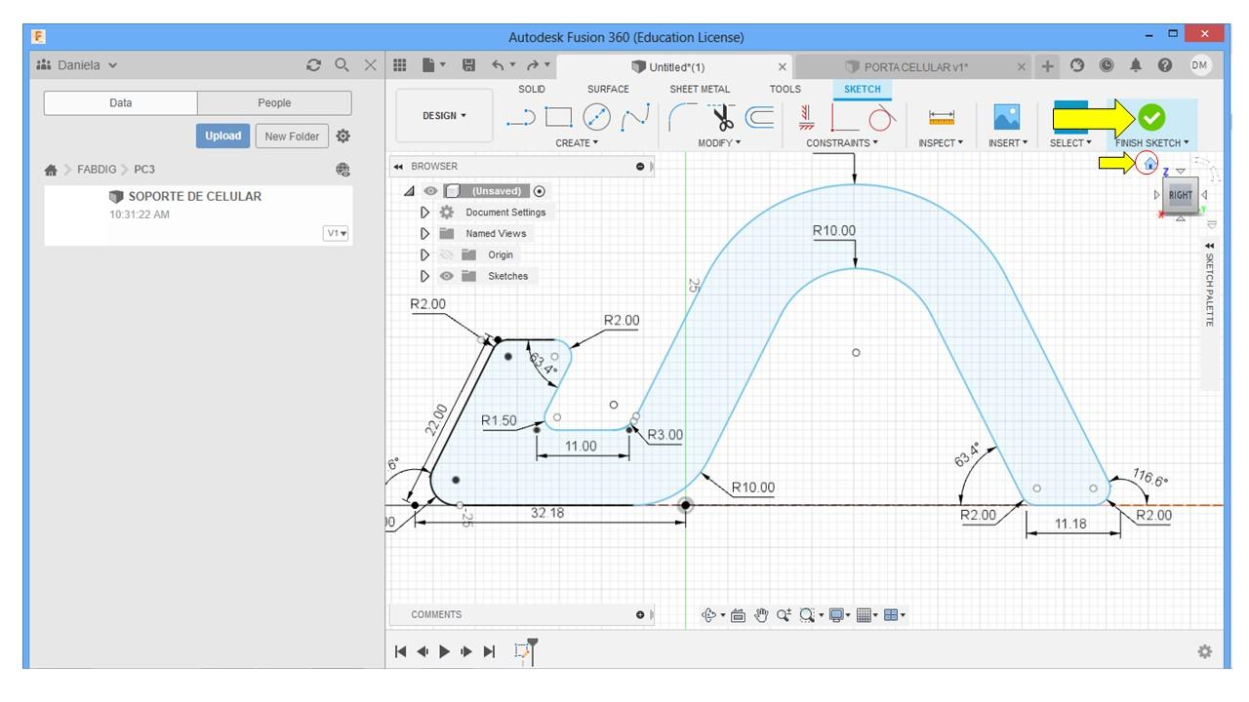
Task: Click the New Folder button
Action: pyautogui.click(x=291, y=136)
